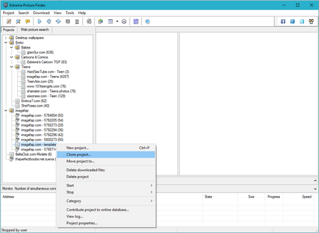
Task: Click the Extreme Picture Finder title bar icon
Action: pyautogui.click(x=6, y=5)
